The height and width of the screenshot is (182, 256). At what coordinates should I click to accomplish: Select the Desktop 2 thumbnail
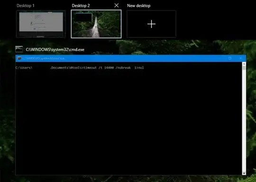(x=96, y=24)
